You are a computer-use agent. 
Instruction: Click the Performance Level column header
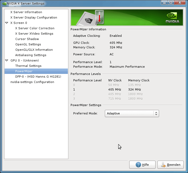click(x=87, y=80)
